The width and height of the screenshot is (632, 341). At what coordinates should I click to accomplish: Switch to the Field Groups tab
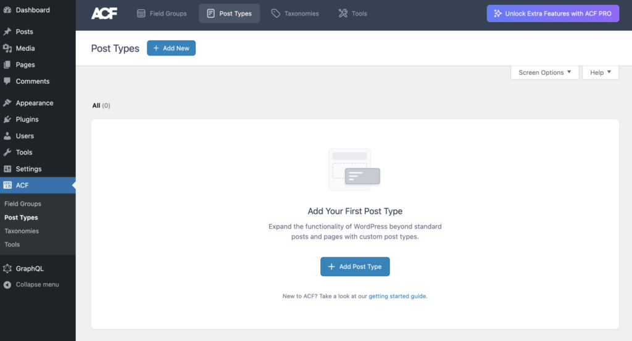[x=162, y=14]
